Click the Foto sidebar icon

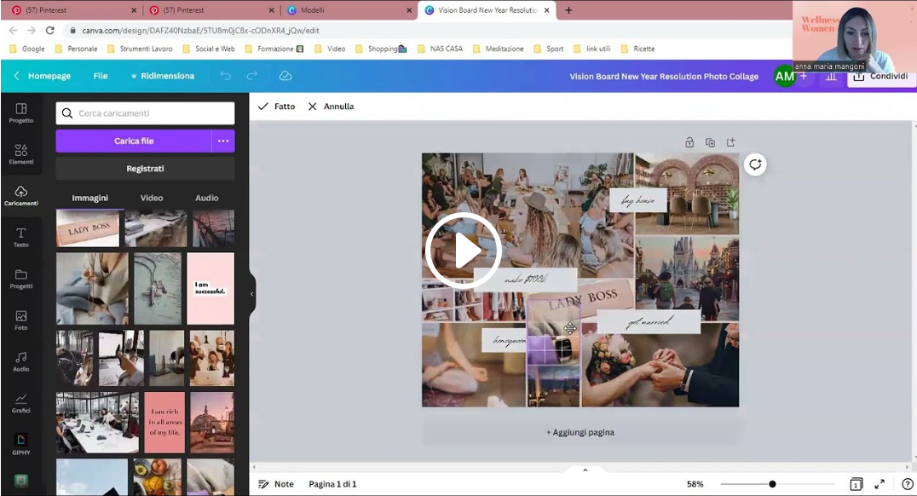[21, 320]
